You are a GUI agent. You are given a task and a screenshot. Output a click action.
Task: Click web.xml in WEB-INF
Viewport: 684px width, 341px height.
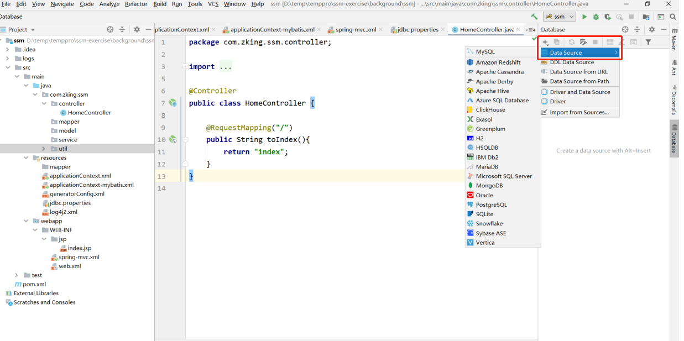click(x=66, y=266)
